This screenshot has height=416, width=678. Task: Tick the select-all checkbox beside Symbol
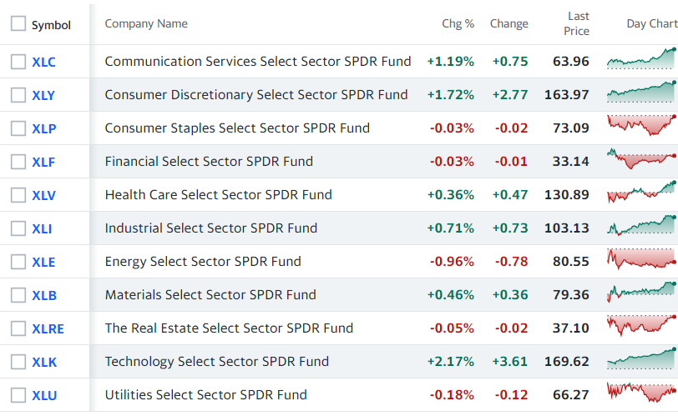[x=18, y=24]
